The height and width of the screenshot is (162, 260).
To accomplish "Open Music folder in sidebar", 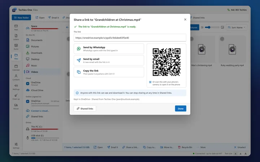I will click(42, 66).
